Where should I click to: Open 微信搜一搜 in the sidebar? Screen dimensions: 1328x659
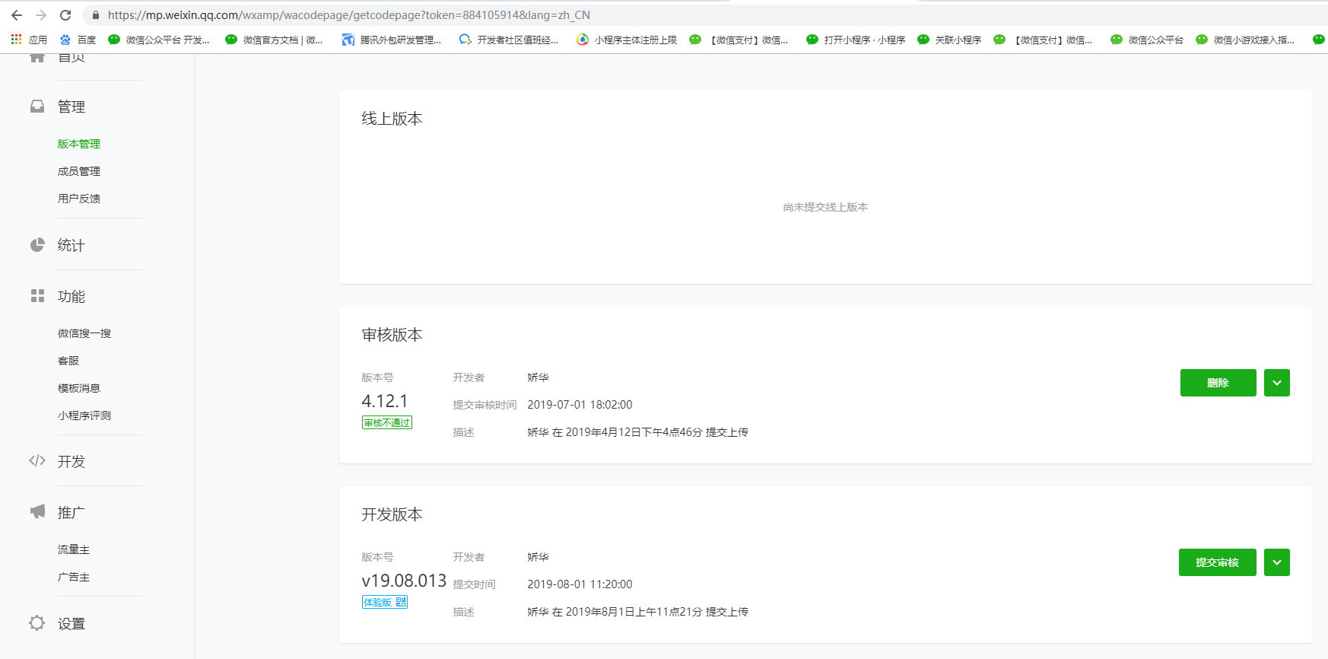pos(84,333)
